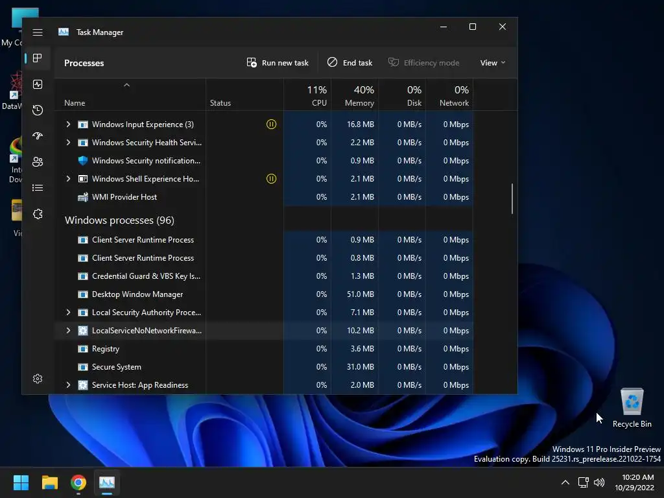Image resolution: width=664 pixels, height=498 pixels.
Task: Click the 10.2 MB memory value
Action: pos(361,330)
